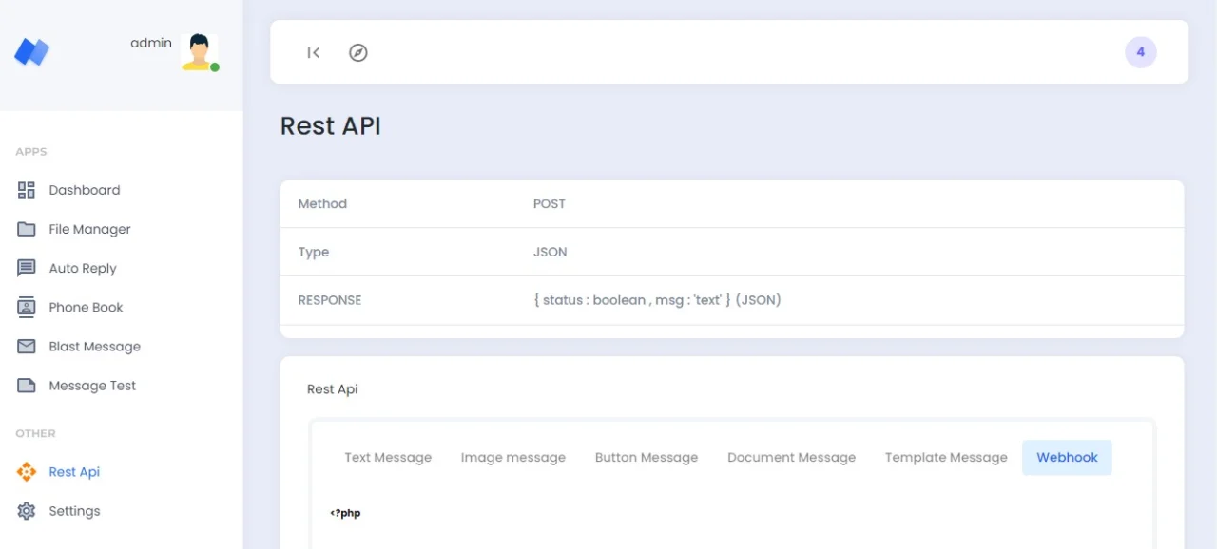The image size is (1217, 549).
Task: Open the admin avatar profile picture
Action: [199, 52]
